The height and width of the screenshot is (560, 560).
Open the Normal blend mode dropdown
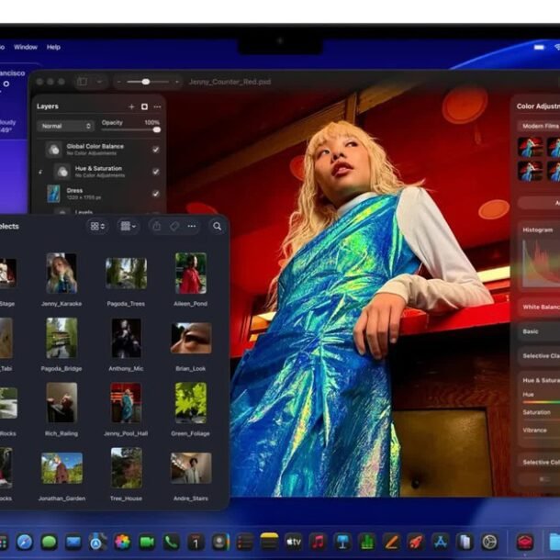(64, 126)
